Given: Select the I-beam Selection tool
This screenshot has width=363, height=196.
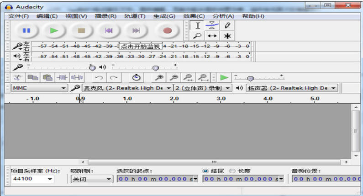Looking at the screenshot, I should tap(198, 26).
